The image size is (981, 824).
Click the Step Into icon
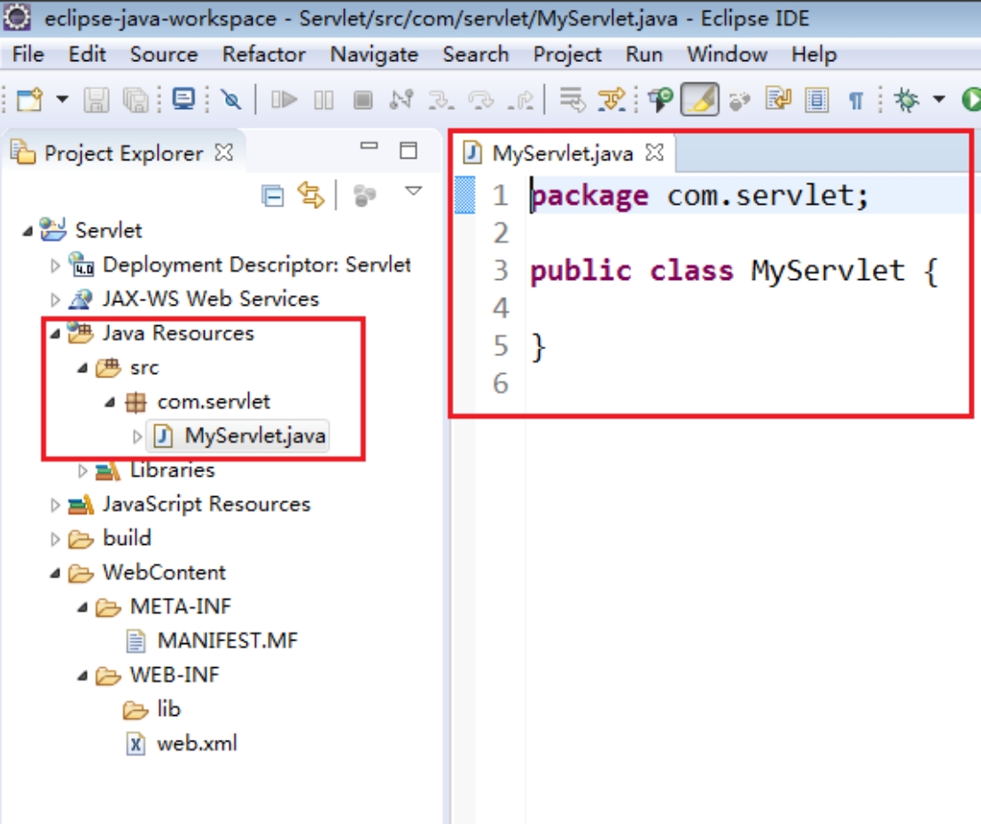click(441, 100)
